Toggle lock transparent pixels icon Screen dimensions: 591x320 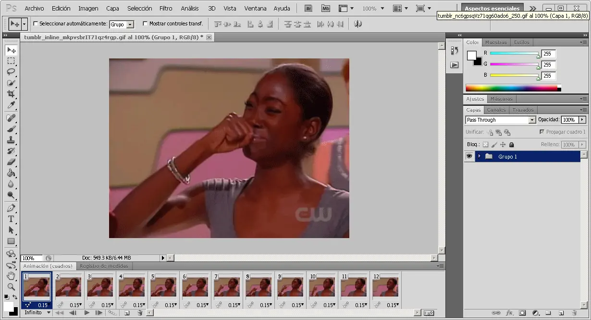[x=485, y=145]
